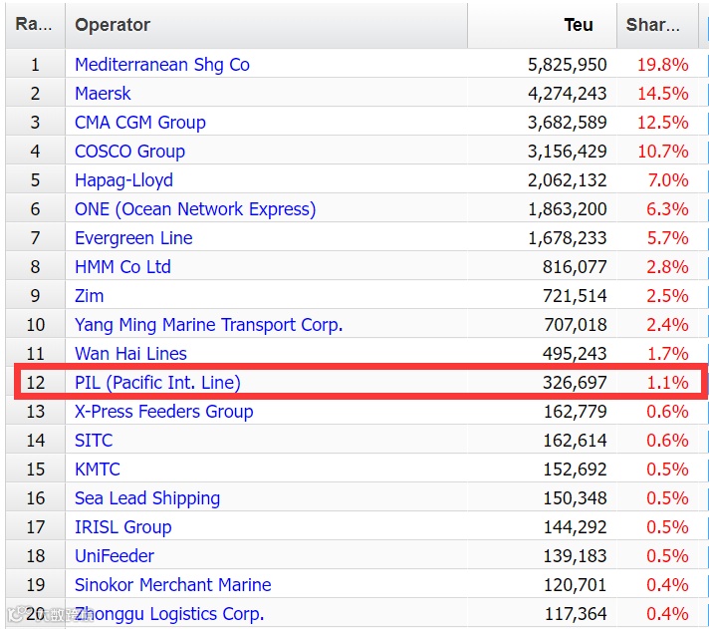
Task: Open the Mediterranean Shg Co link
Action: tap(162, 65)
